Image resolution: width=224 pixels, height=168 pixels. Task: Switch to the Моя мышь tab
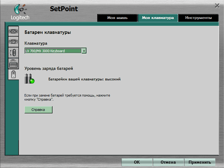click(117, 18)
